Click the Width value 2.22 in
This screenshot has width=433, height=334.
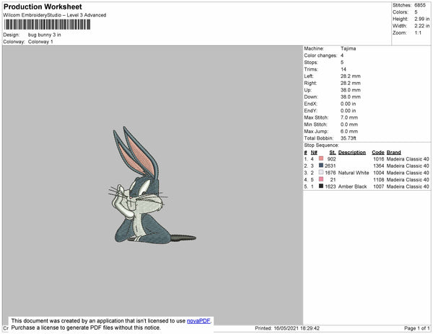[421, 26]
